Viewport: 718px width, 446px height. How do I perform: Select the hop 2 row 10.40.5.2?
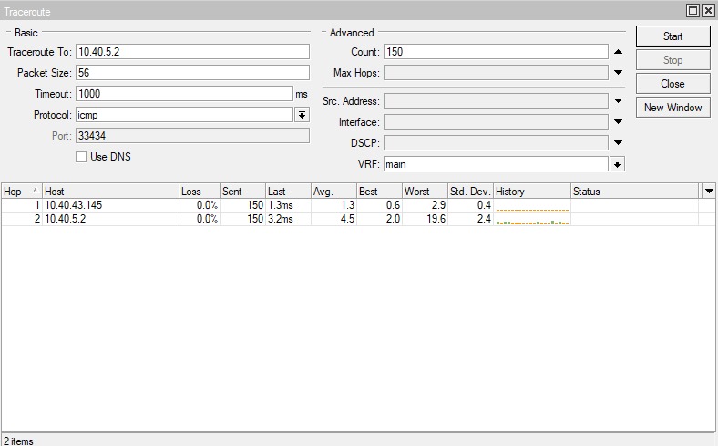[109, 220]
